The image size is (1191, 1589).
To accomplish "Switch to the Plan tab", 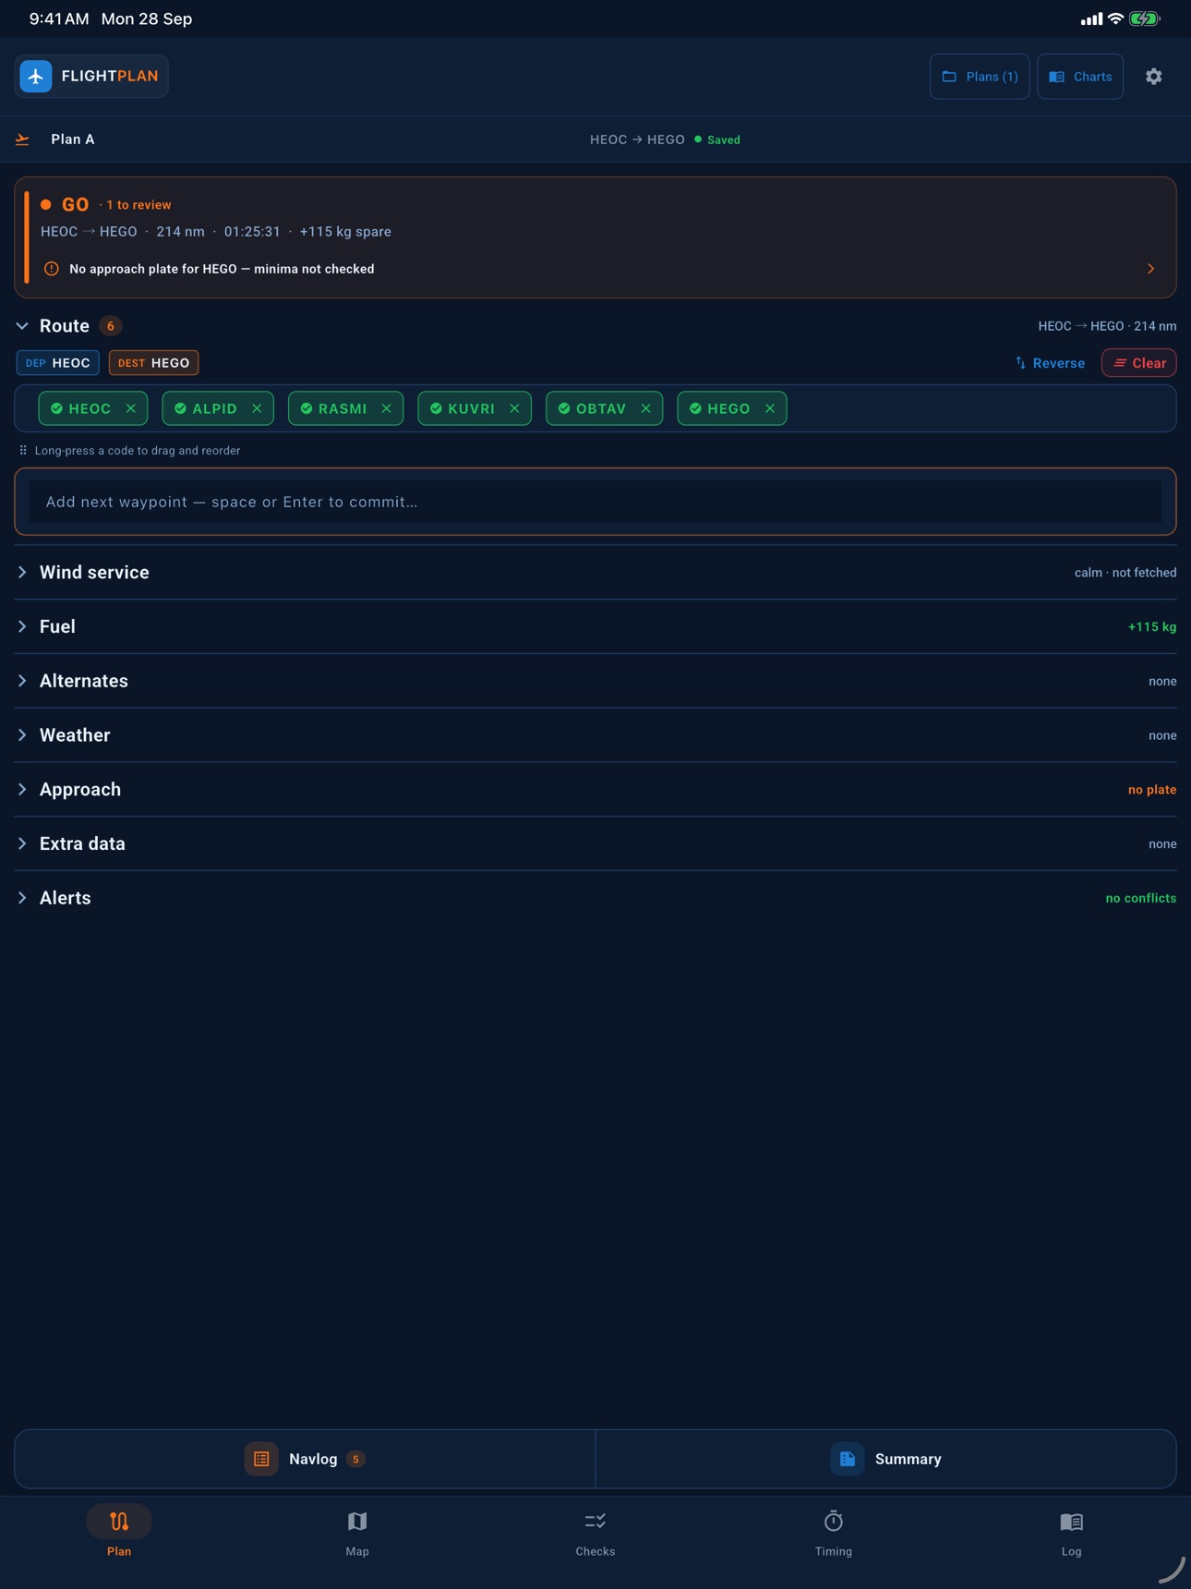I will coord(119,1532).
